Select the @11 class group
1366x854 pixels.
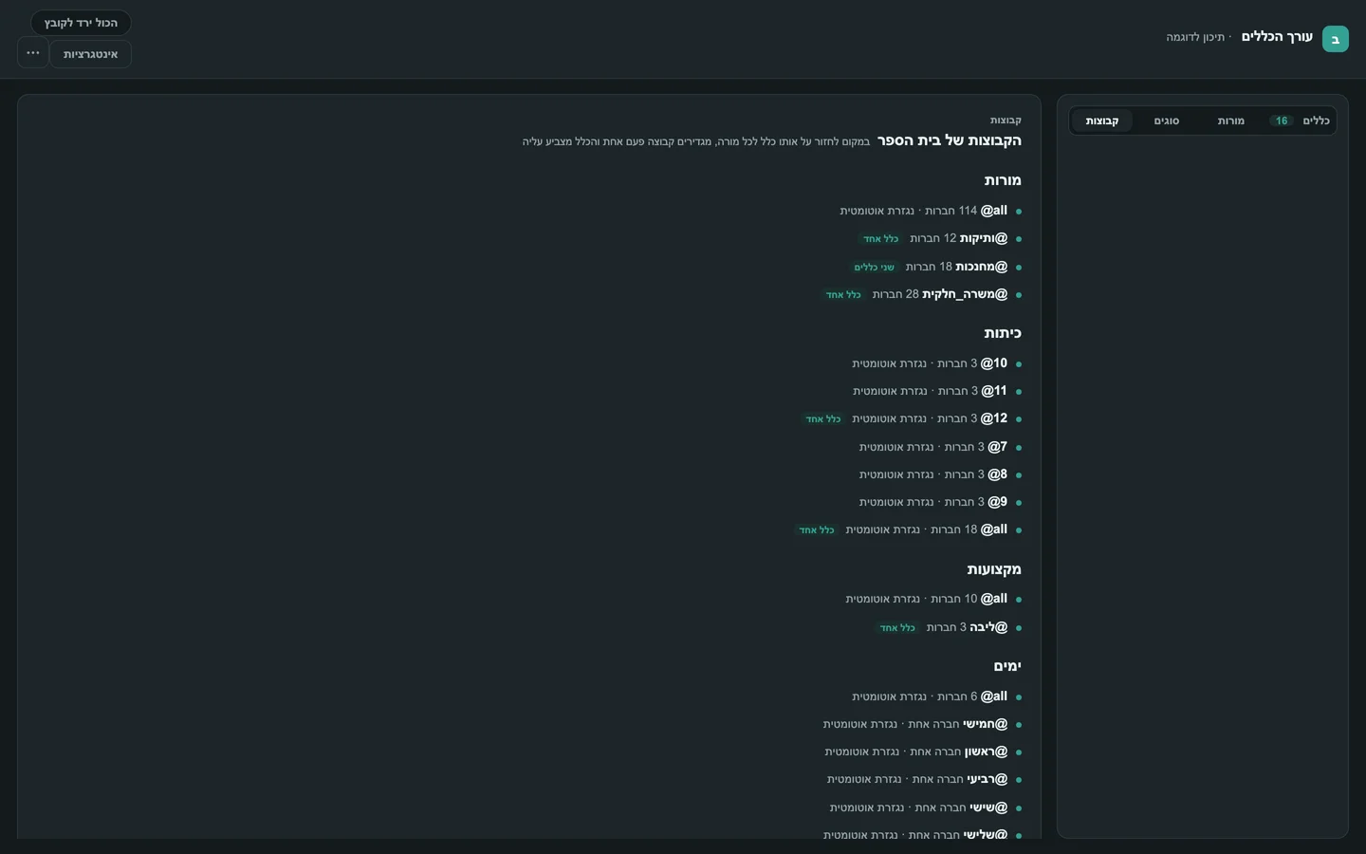click(994, 391)
